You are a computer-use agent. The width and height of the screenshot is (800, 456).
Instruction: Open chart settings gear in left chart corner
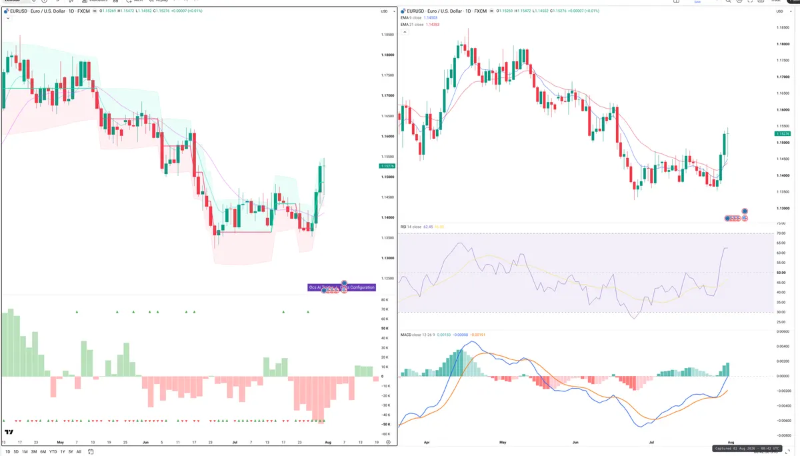pyautogui.click(x=388, y=441)
